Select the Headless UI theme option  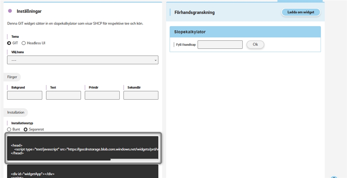pos(24,43)
